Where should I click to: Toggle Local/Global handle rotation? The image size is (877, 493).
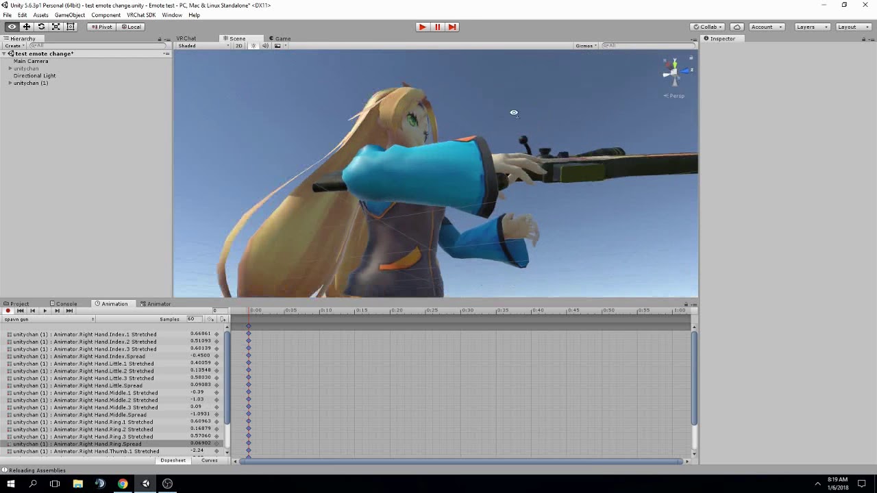coord(129,27)
